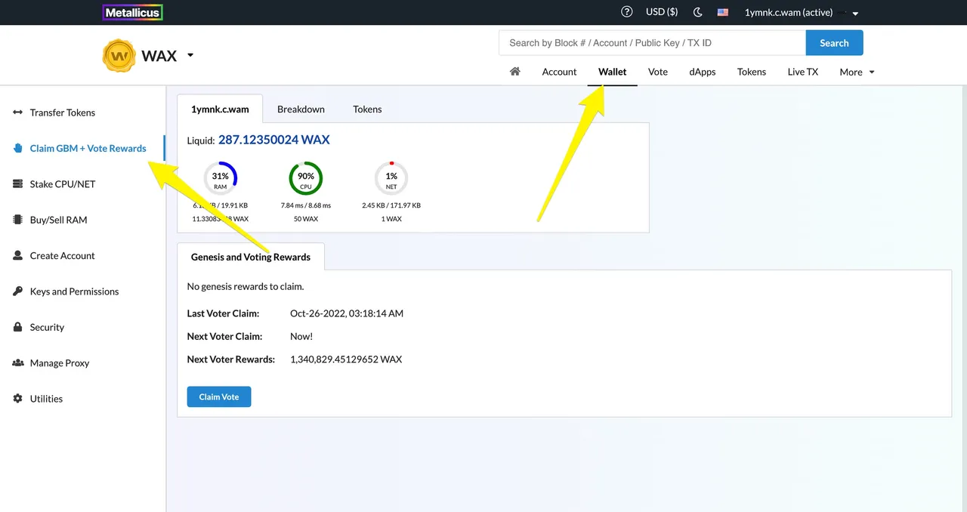Open Manage Proxy in sidebar
Image resolution: width=967 pixels, height=512 pixels.
pyautogui.click(x=60, y=363)
